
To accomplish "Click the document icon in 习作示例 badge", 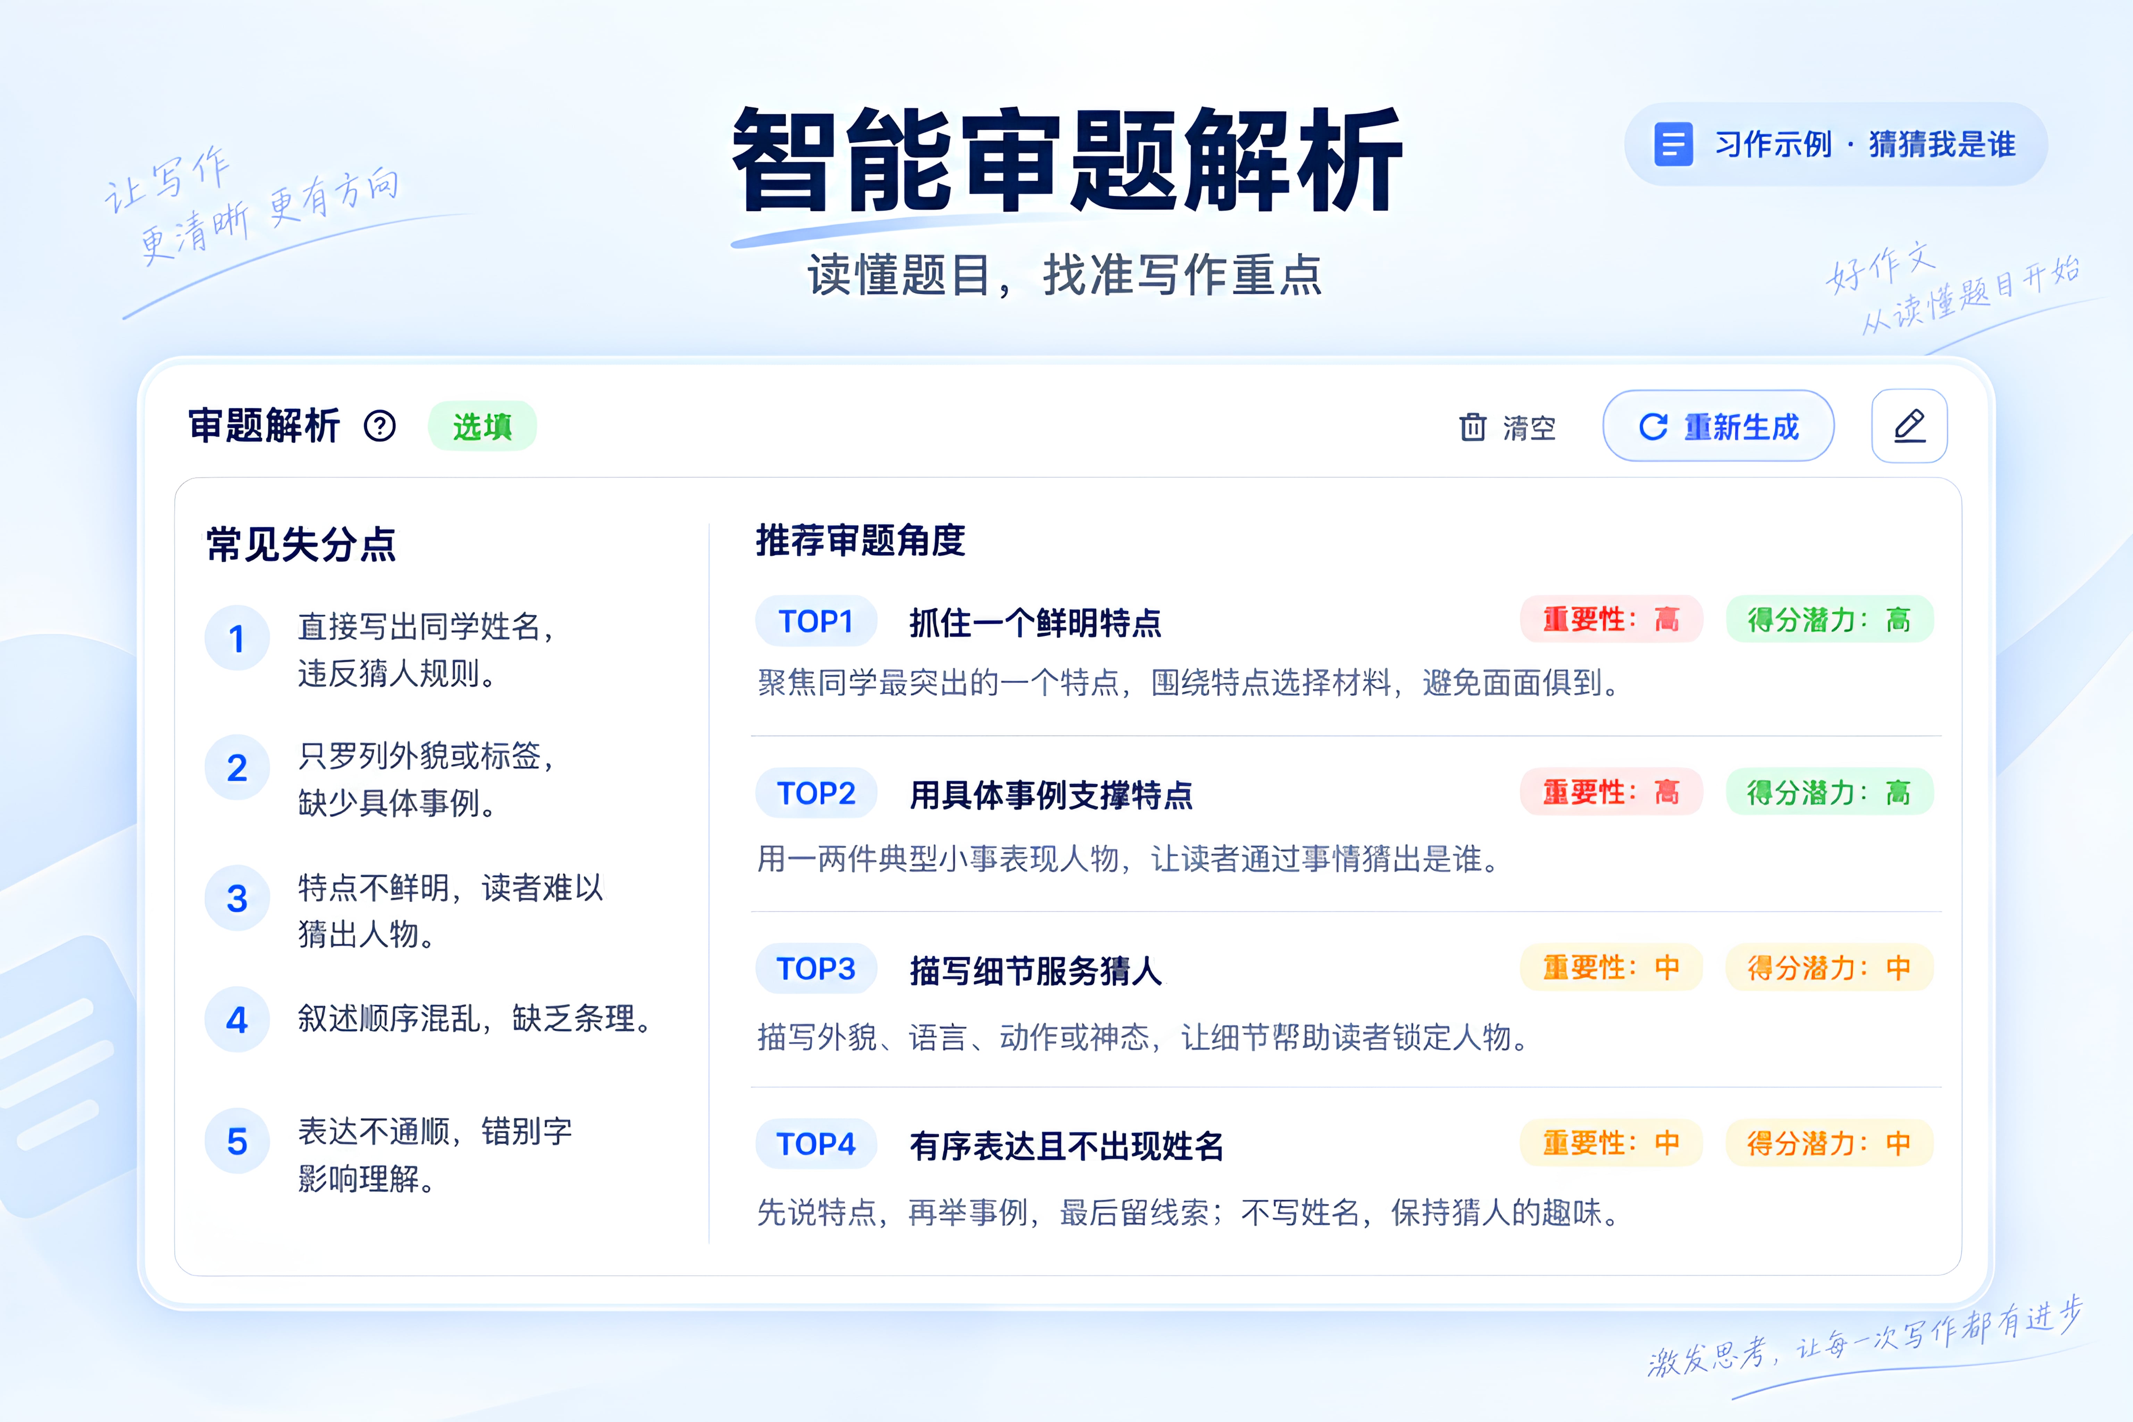I will pos(1673,144).
